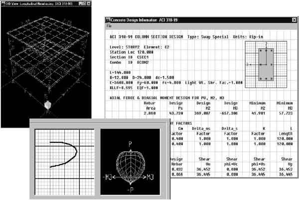Click the -M3 axis label
Image resolution: width=299 pixels, height=200 pixels.
point(108,177)
